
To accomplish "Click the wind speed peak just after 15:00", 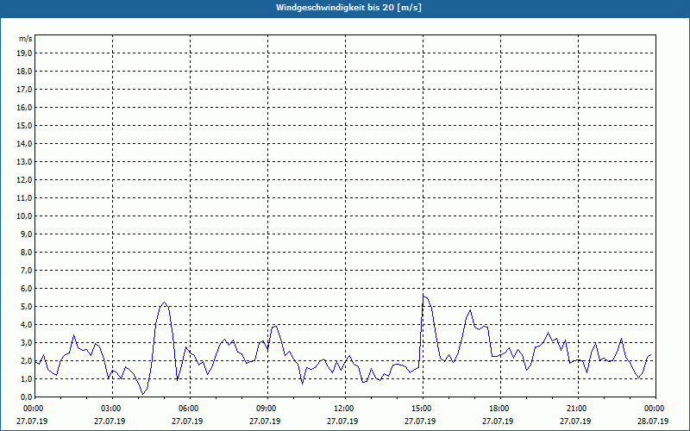I will [423, 296].
